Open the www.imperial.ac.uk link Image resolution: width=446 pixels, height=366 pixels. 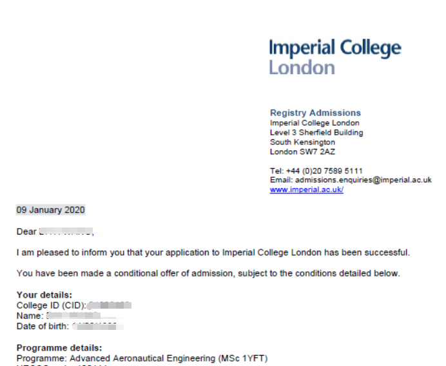307,189
